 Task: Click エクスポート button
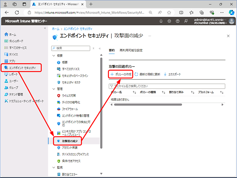point(172,74)
